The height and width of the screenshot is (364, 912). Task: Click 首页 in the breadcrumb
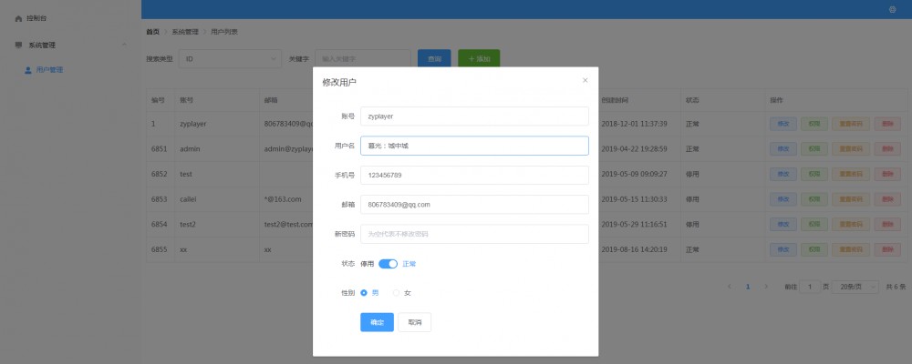click(152, 32)
